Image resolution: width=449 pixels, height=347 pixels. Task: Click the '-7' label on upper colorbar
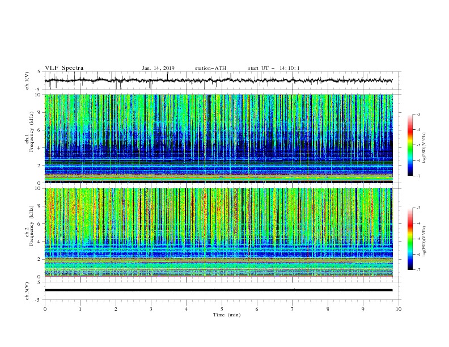pos(418,176)
